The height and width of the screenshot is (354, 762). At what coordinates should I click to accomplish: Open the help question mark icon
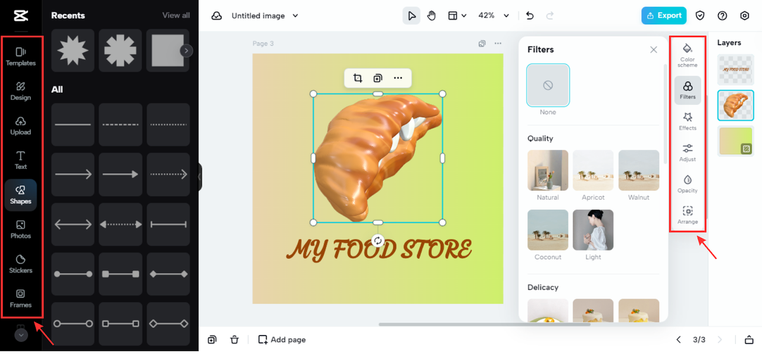coord(723,15)
